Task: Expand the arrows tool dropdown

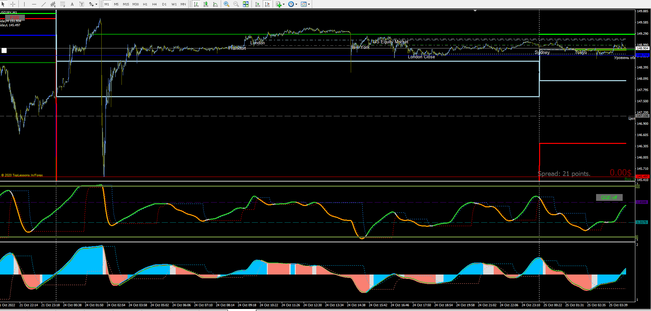Action: pyautogui.click(x=97, y=4)
